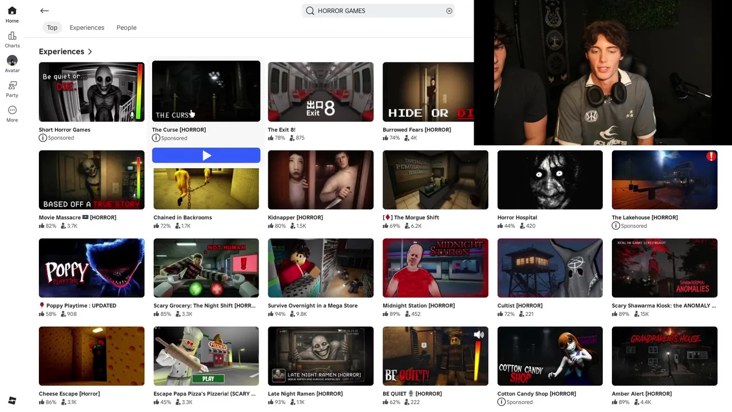This screenshot has width=732, height=412.
Task: Click the title Survive Overnight in a Mega Store
Action: click(313, 306)
